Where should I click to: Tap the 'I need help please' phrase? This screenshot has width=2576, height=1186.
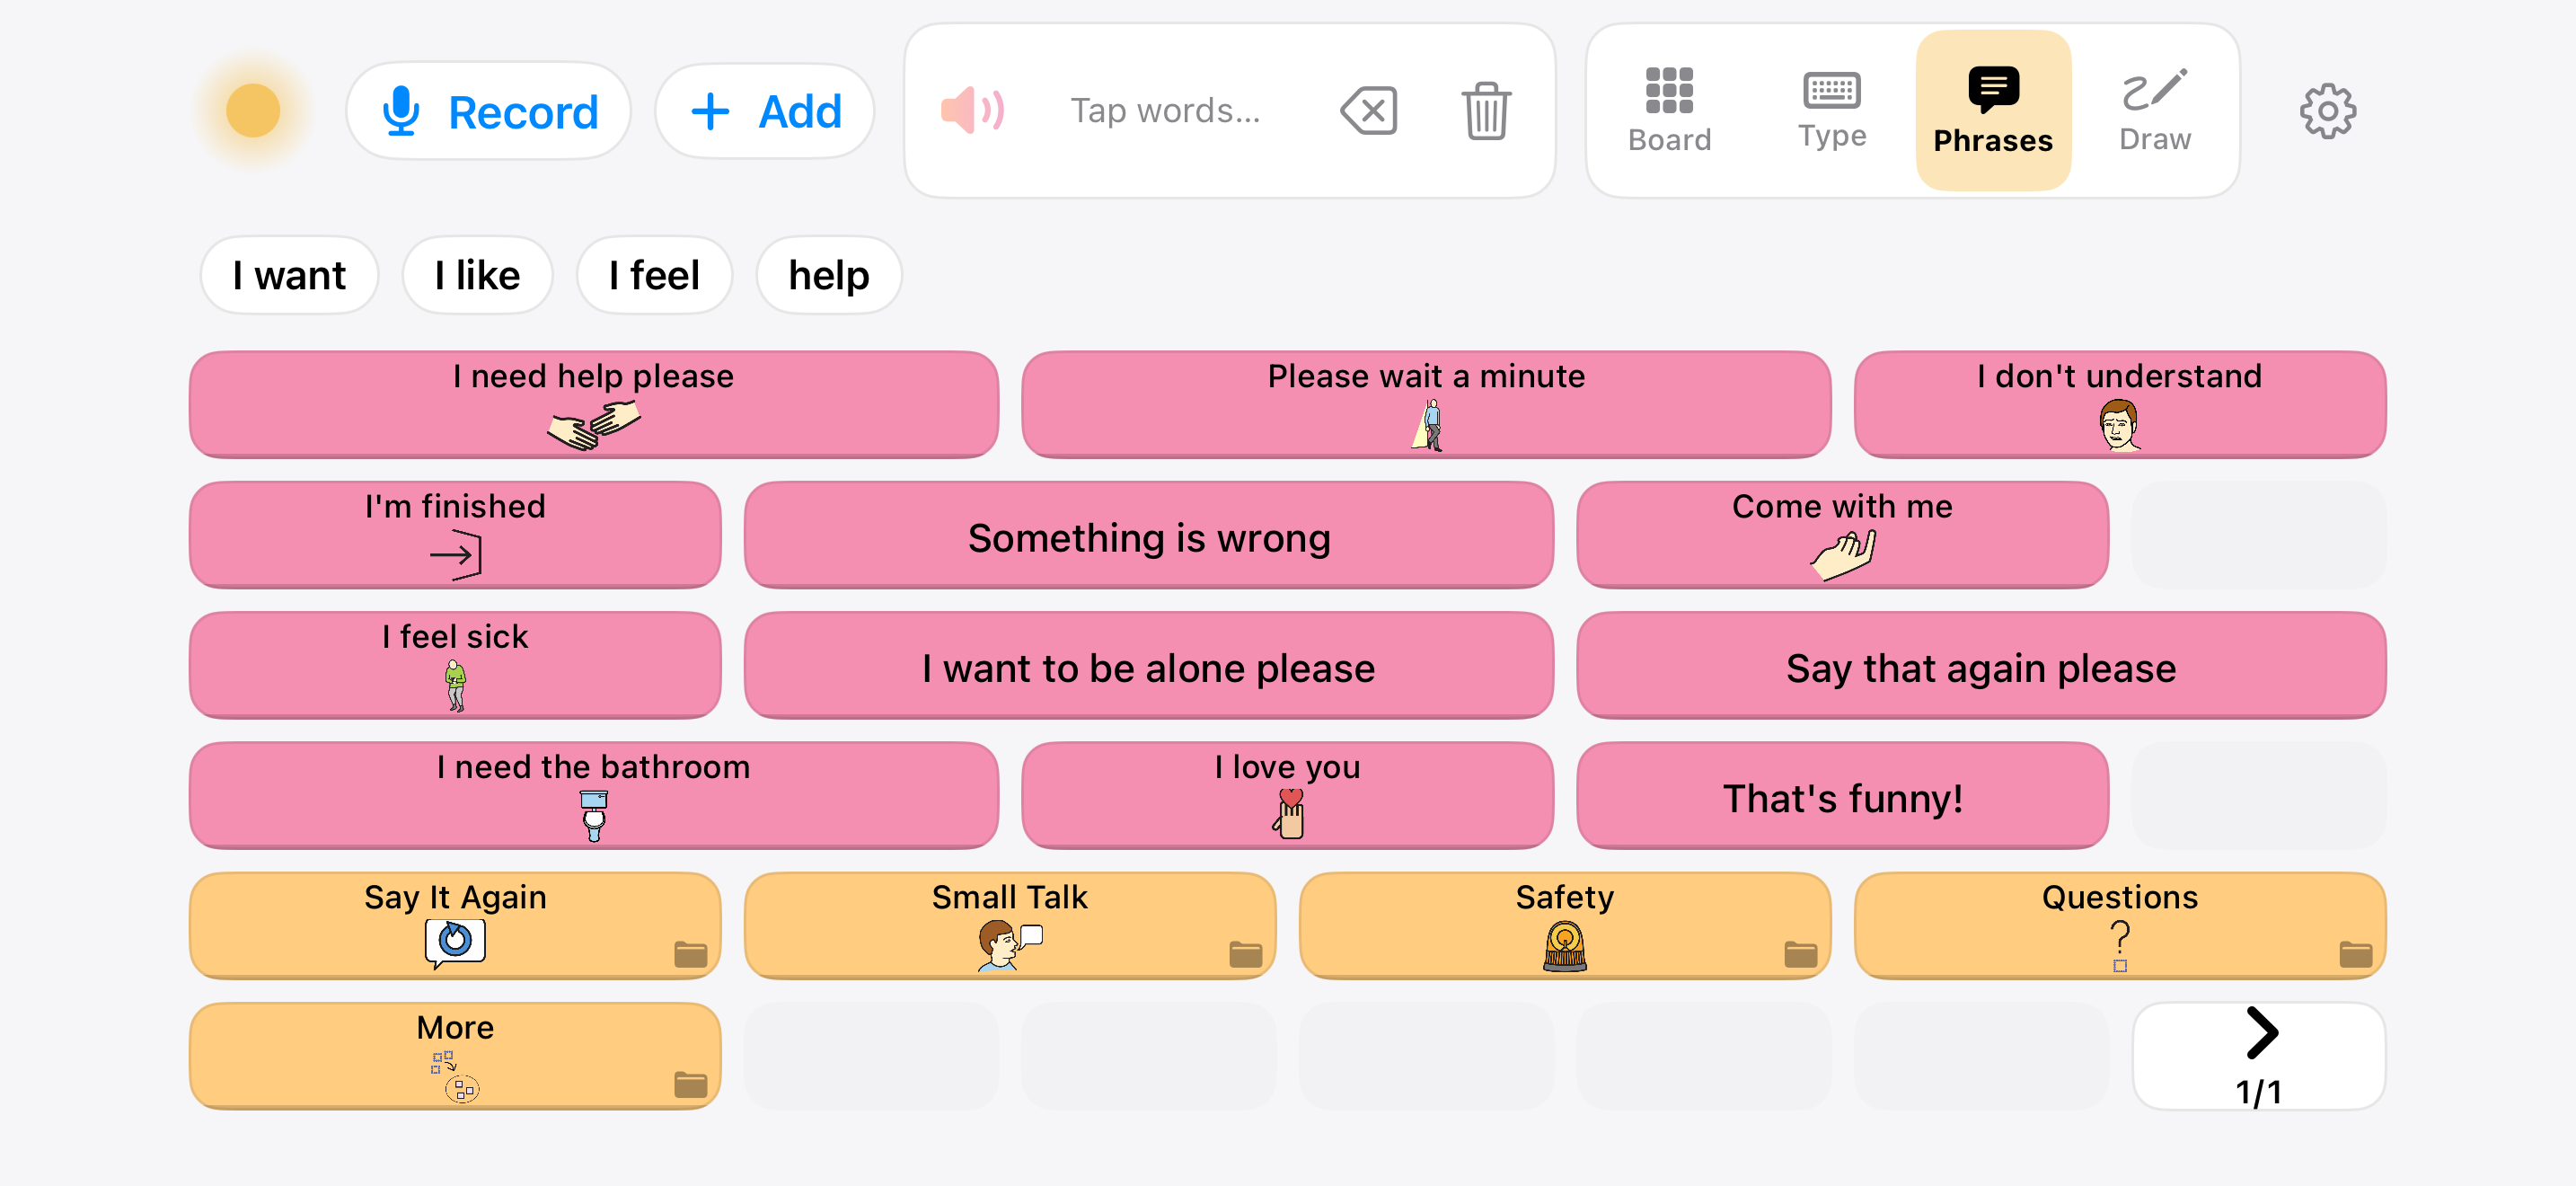tap(593, 404)
